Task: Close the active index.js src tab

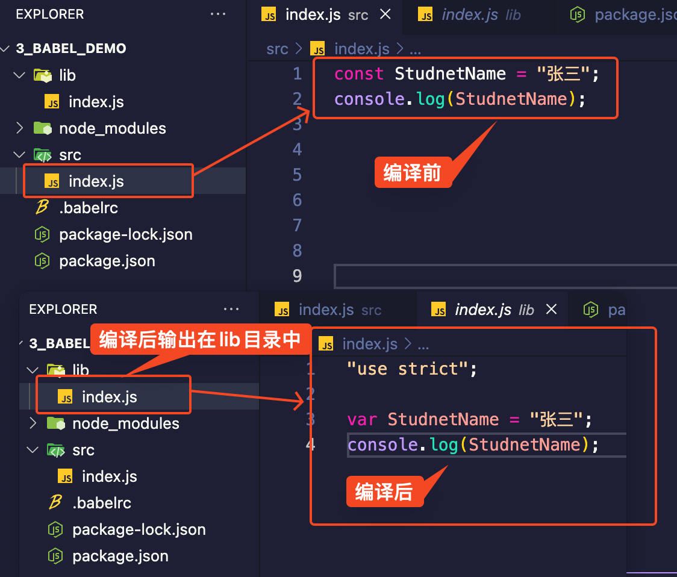Action: [x=384, y=14]
